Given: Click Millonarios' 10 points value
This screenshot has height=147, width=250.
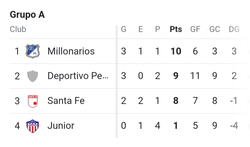Looking at the screenshot, I should (176, 51).
